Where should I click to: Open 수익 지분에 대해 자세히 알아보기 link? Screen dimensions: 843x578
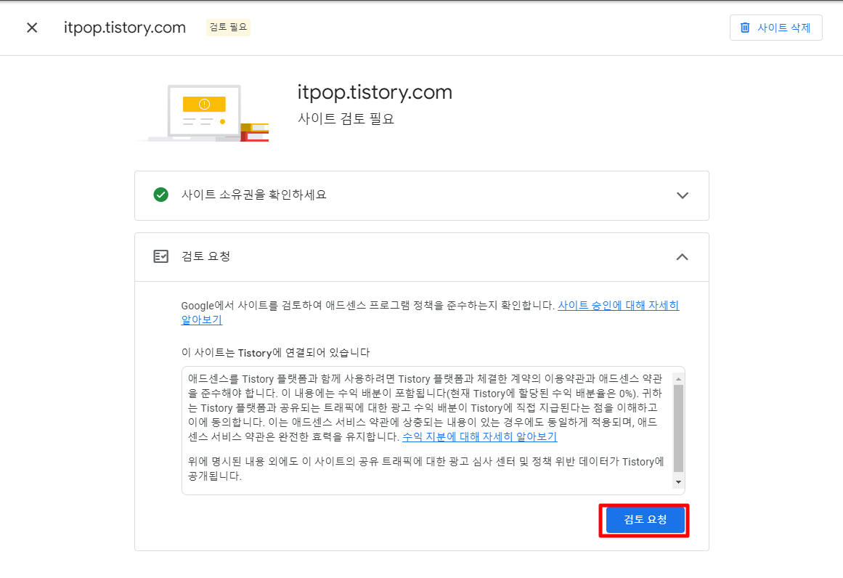479,436
